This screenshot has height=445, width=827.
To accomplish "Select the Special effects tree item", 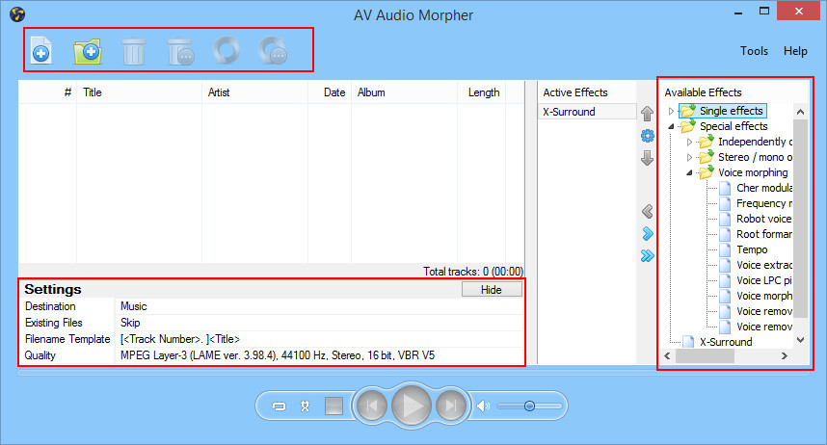I will (734, 126).
